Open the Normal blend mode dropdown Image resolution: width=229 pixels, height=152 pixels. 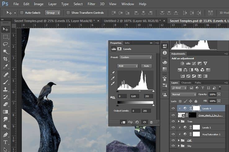pos(184,95)
